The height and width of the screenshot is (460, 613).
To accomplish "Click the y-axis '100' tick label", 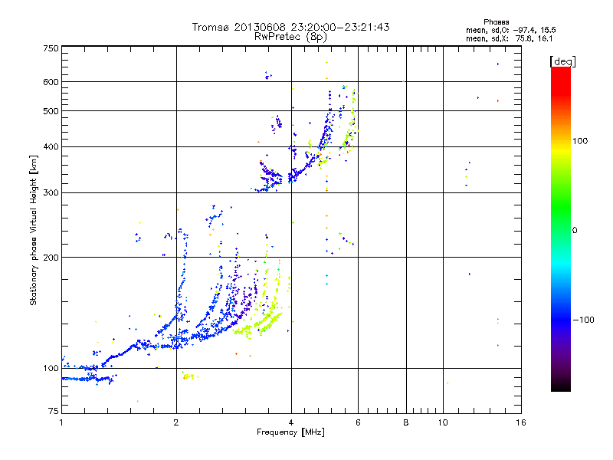I will click(x=51, y=369).
